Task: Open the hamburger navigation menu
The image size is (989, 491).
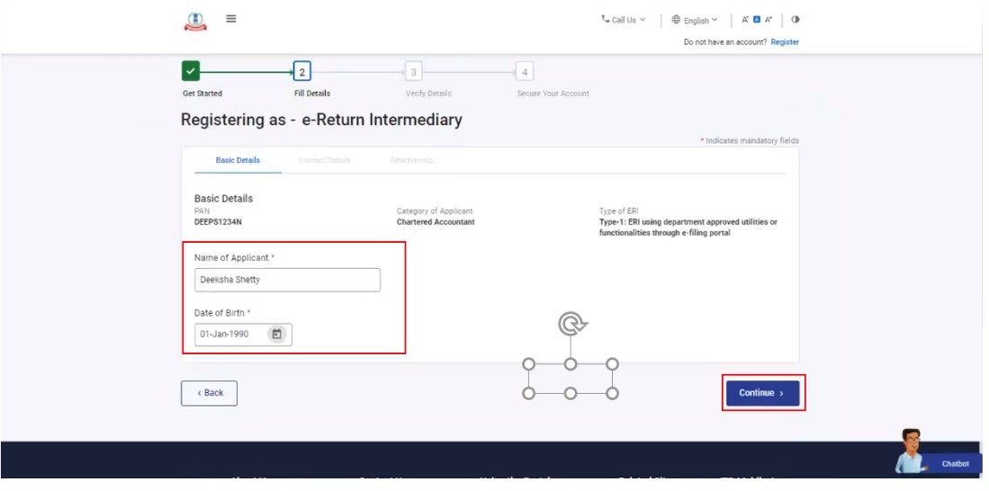Action: pyautogui.click(x=230, y=19)
